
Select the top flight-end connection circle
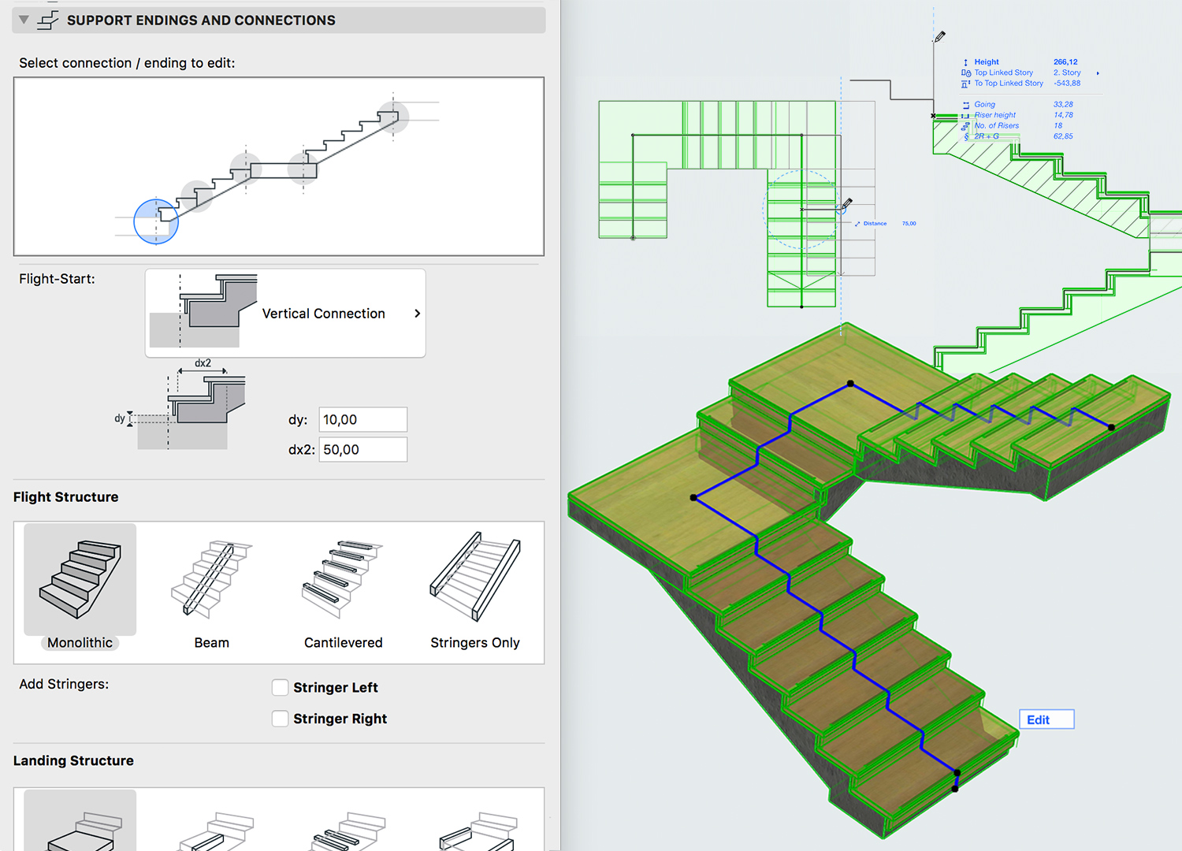(393, 117)
